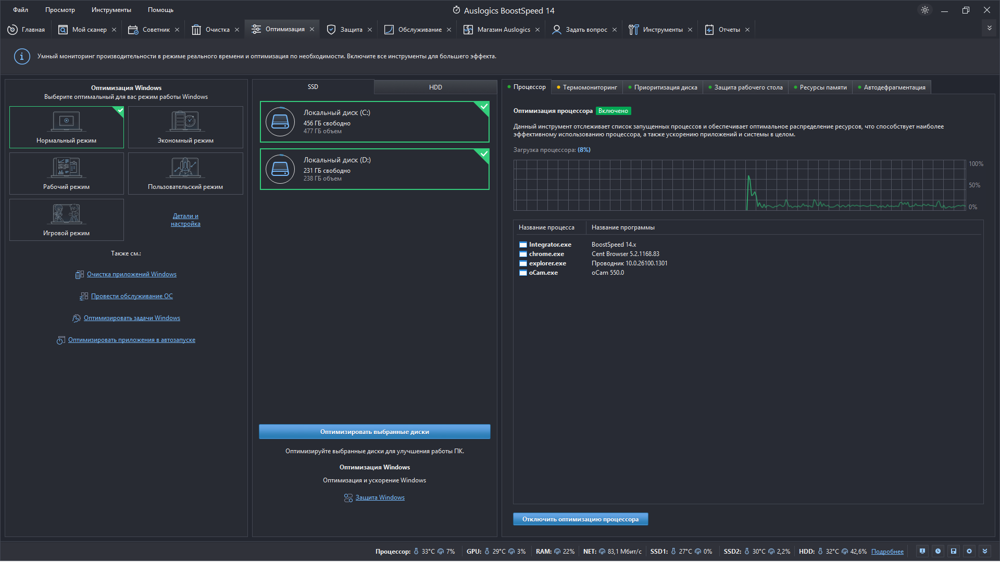Click the save diskette icon in status bar
This screenshot has height=562, width=1000.
[x=954, y=551]
